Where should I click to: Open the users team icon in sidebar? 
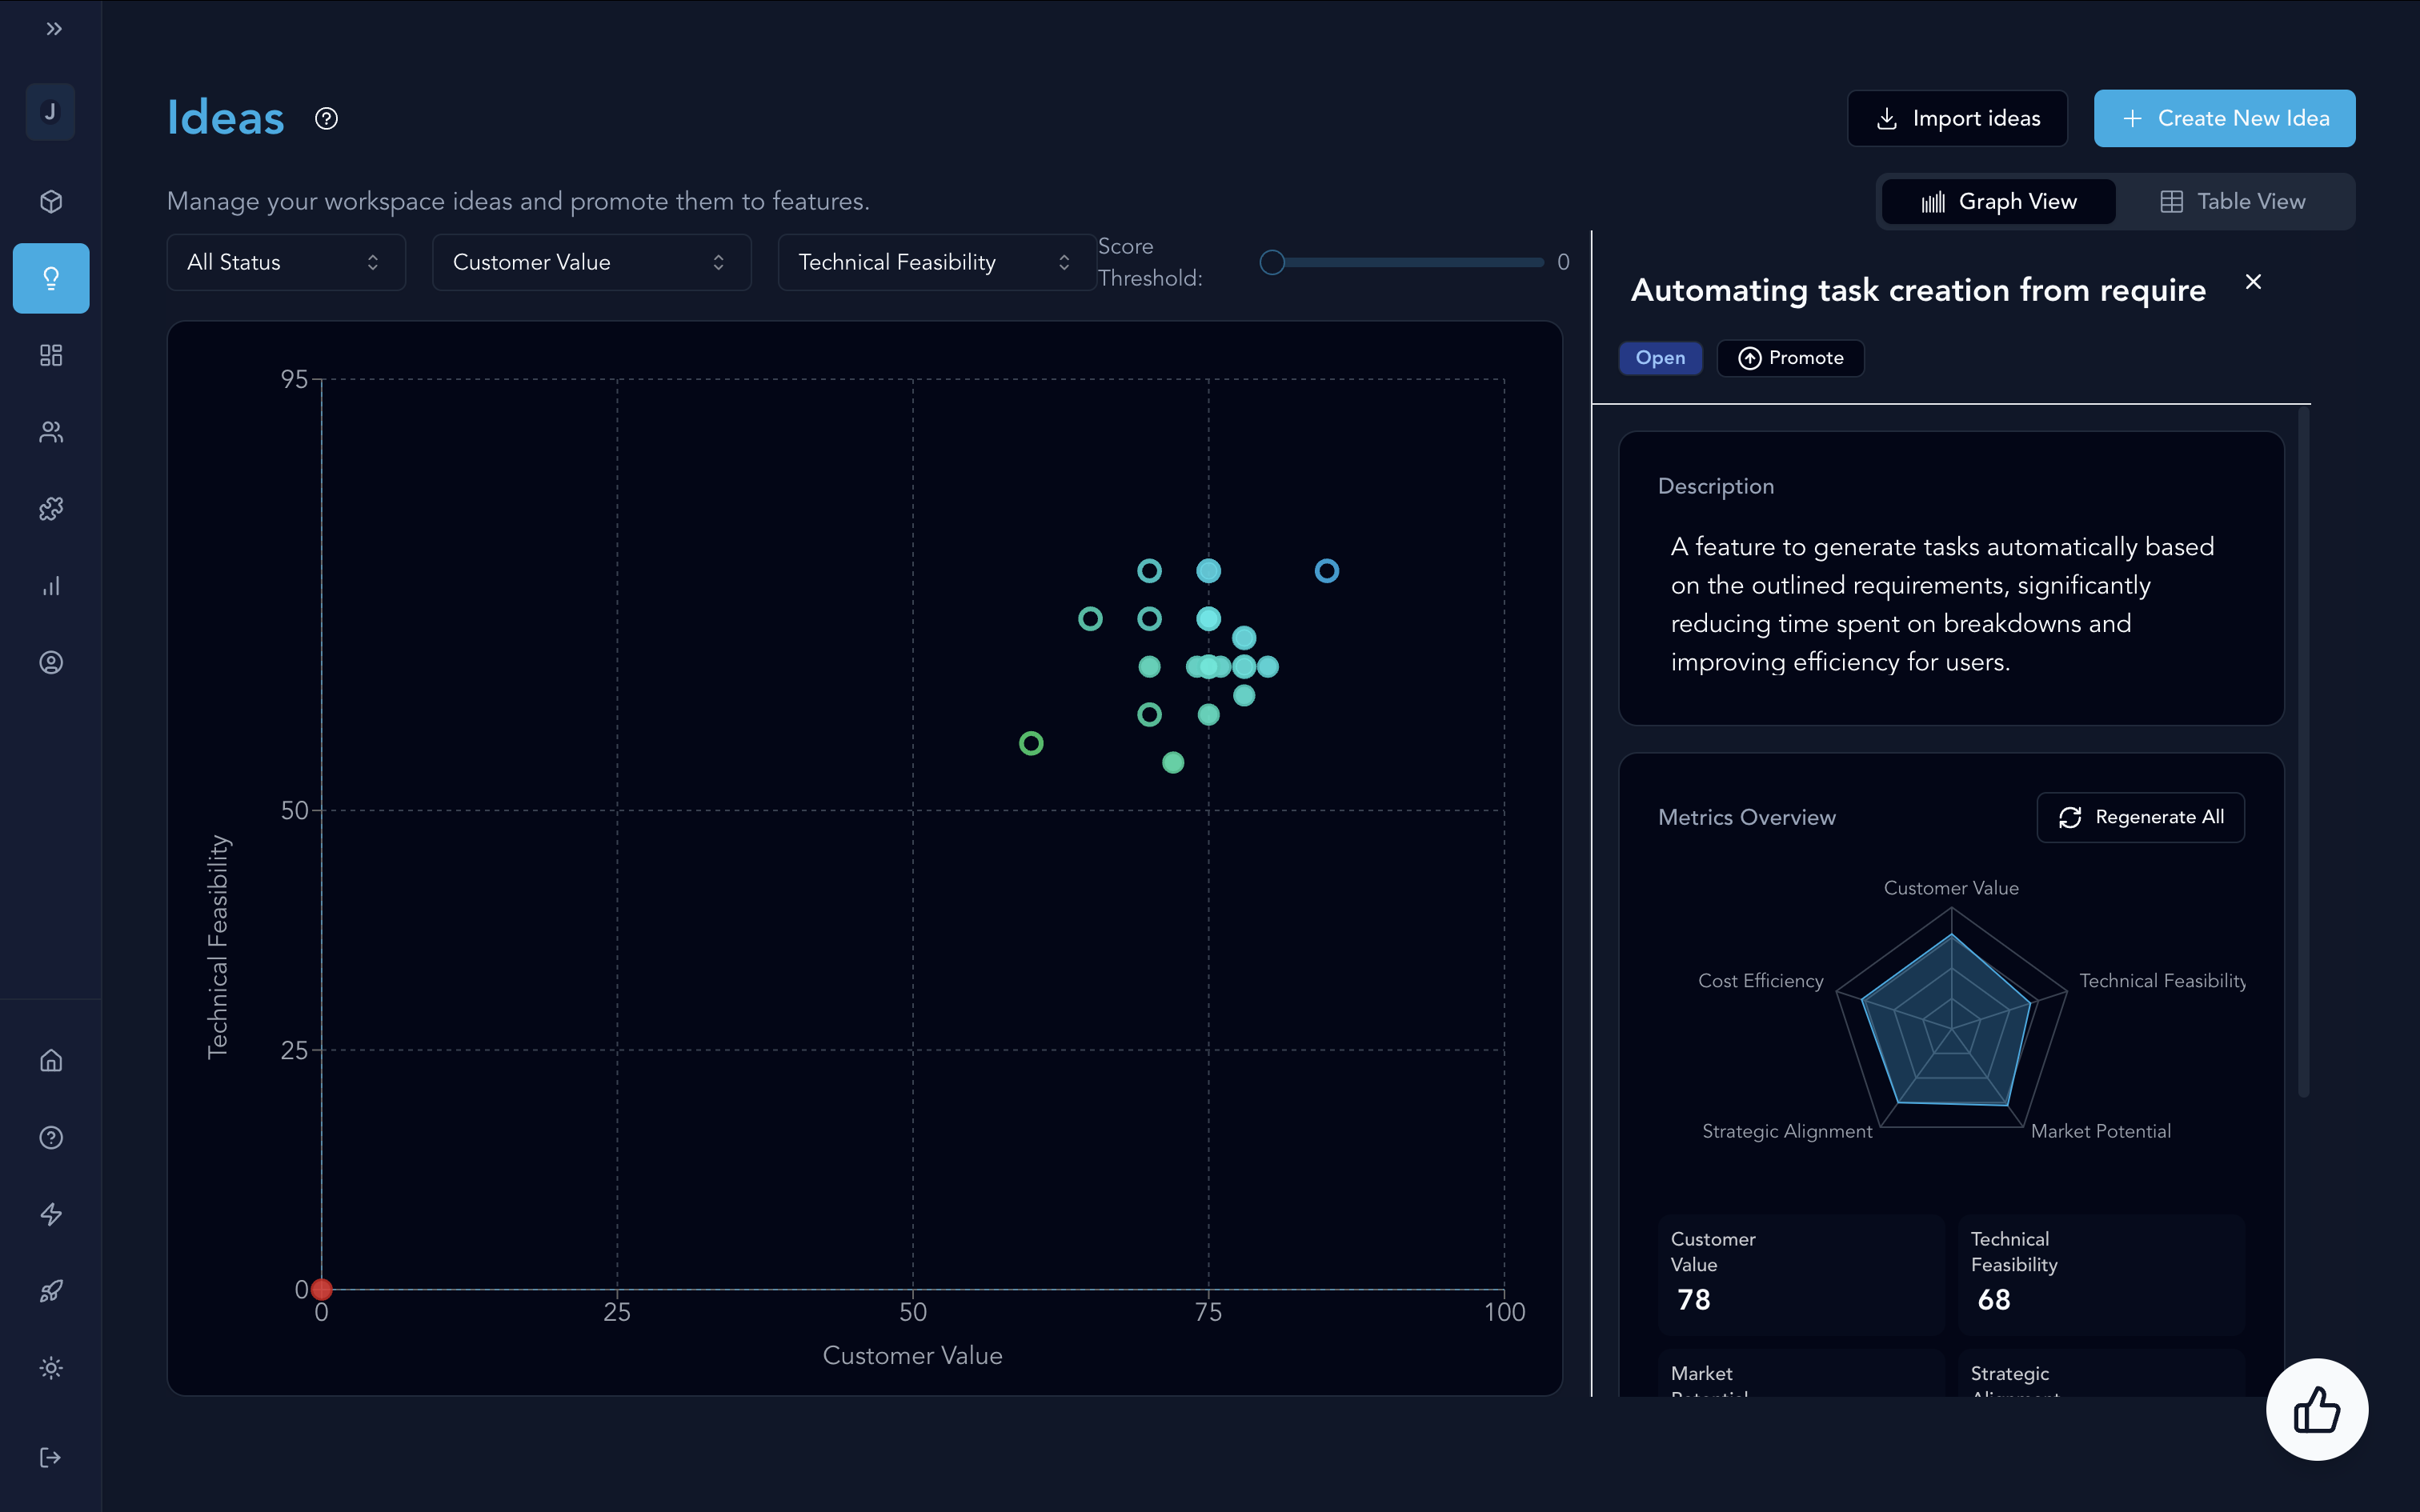click(x=51, y=432)
